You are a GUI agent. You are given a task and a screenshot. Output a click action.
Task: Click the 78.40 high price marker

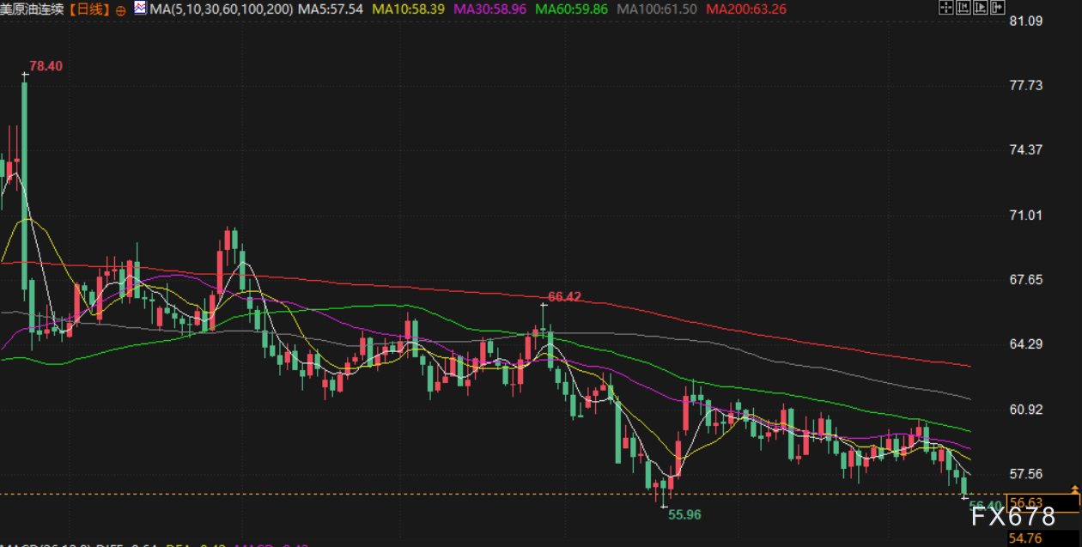46,66
